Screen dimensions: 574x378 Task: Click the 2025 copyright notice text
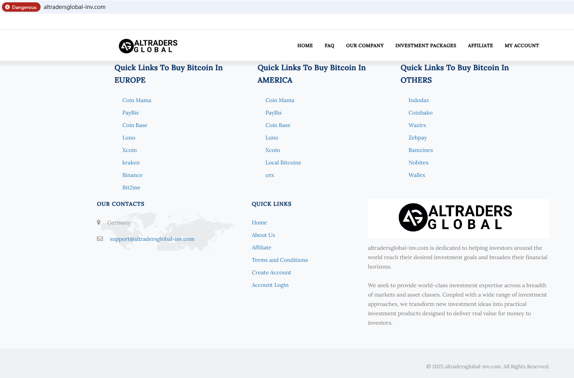[488, 366]
